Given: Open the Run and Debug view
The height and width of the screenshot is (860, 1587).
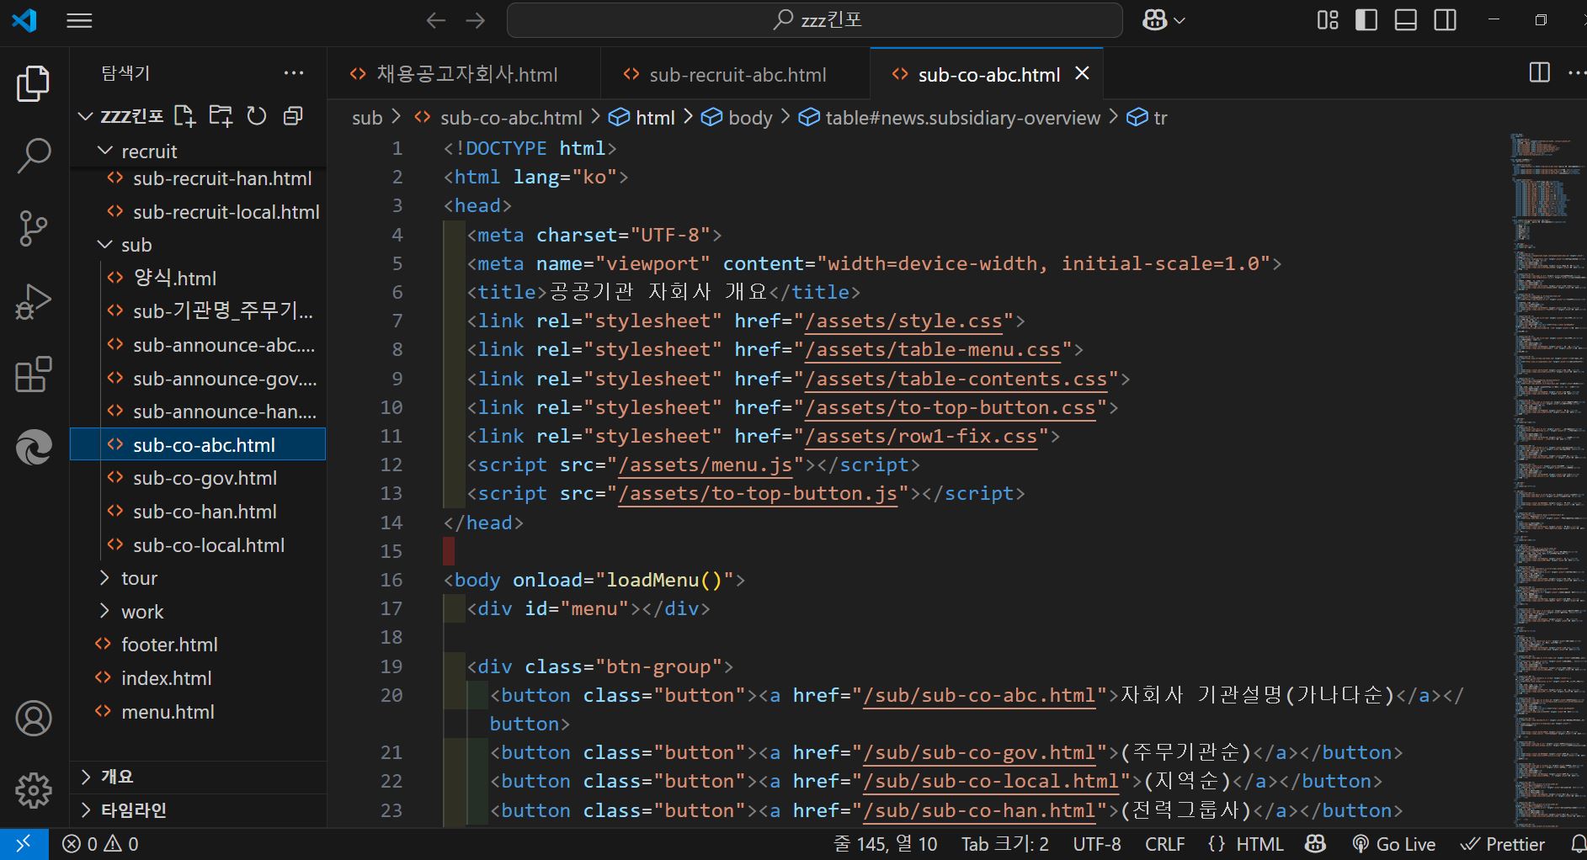Looking at the screenshot, I should [x=34, y=302].
